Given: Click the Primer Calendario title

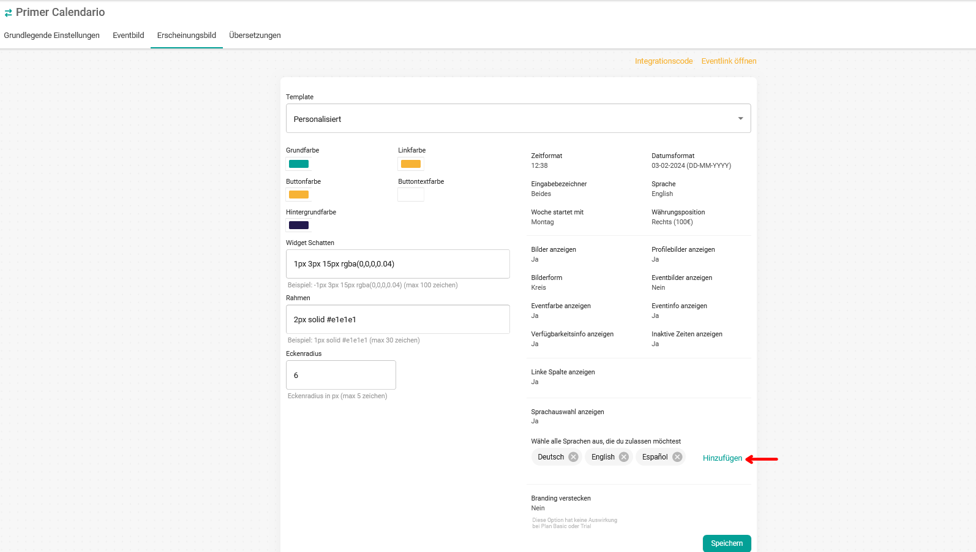Looking at the screenshot, I should pyautogui.click(x=60, y=12).
